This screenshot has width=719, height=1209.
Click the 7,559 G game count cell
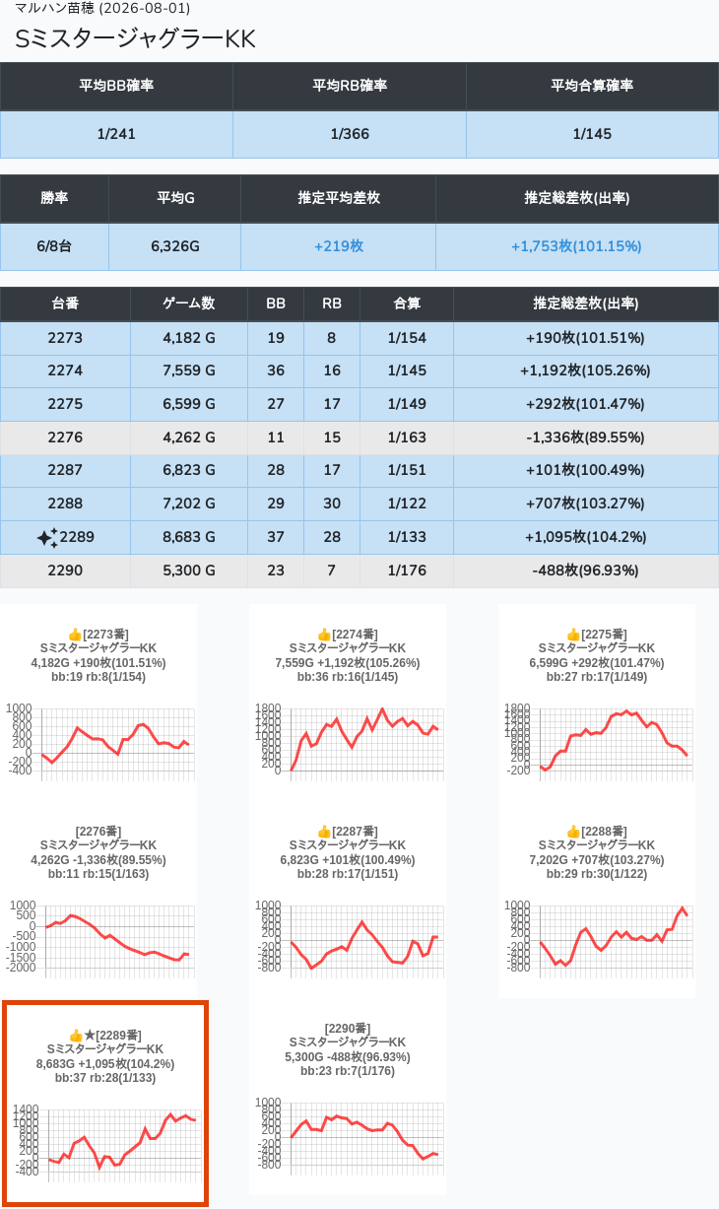[x=189, y=370]
